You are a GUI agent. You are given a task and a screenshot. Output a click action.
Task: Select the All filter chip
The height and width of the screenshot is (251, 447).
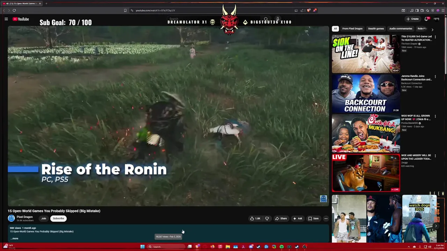click(x=335, y=29)
